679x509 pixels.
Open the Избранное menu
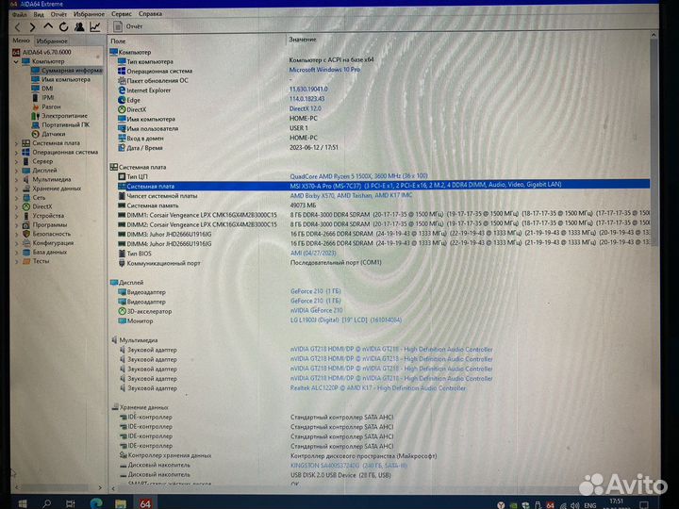pos(89,14)
